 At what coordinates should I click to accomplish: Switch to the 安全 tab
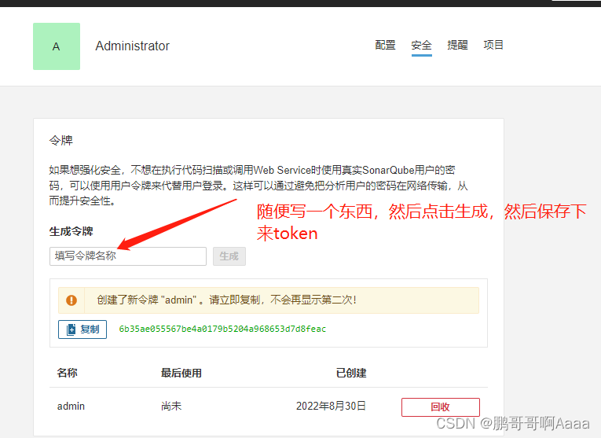422,46
